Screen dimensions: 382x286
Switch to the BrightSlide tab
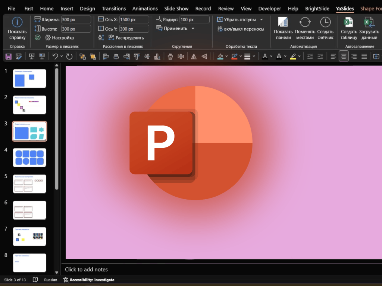pos(317,9)
